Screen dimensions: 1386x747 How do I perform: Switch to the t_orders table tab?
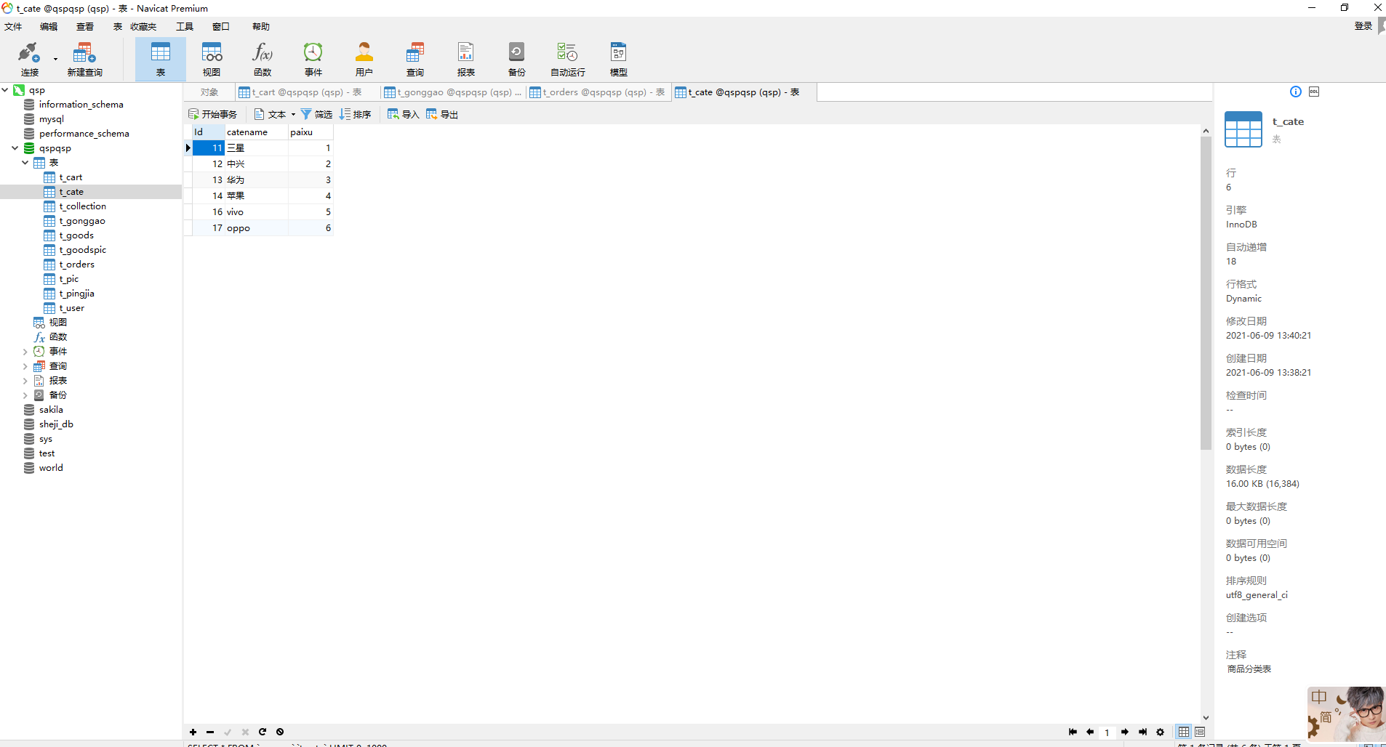point(598,92)
